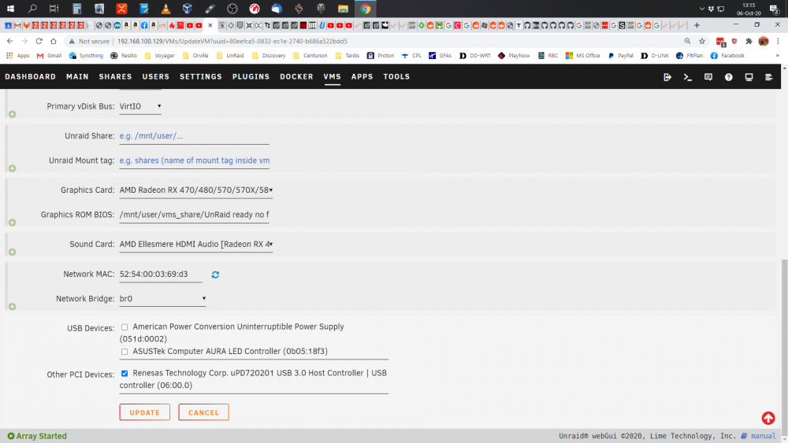This screenshot has width=788, height=443.
Task: Click the Array Started status icon
Action: click(x=10, y=436)
